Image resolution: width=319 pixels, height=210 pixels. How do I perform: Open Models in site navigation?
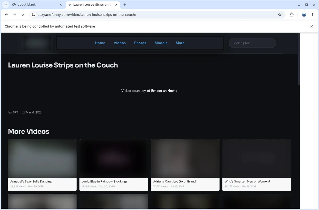(x=161, y=43)
